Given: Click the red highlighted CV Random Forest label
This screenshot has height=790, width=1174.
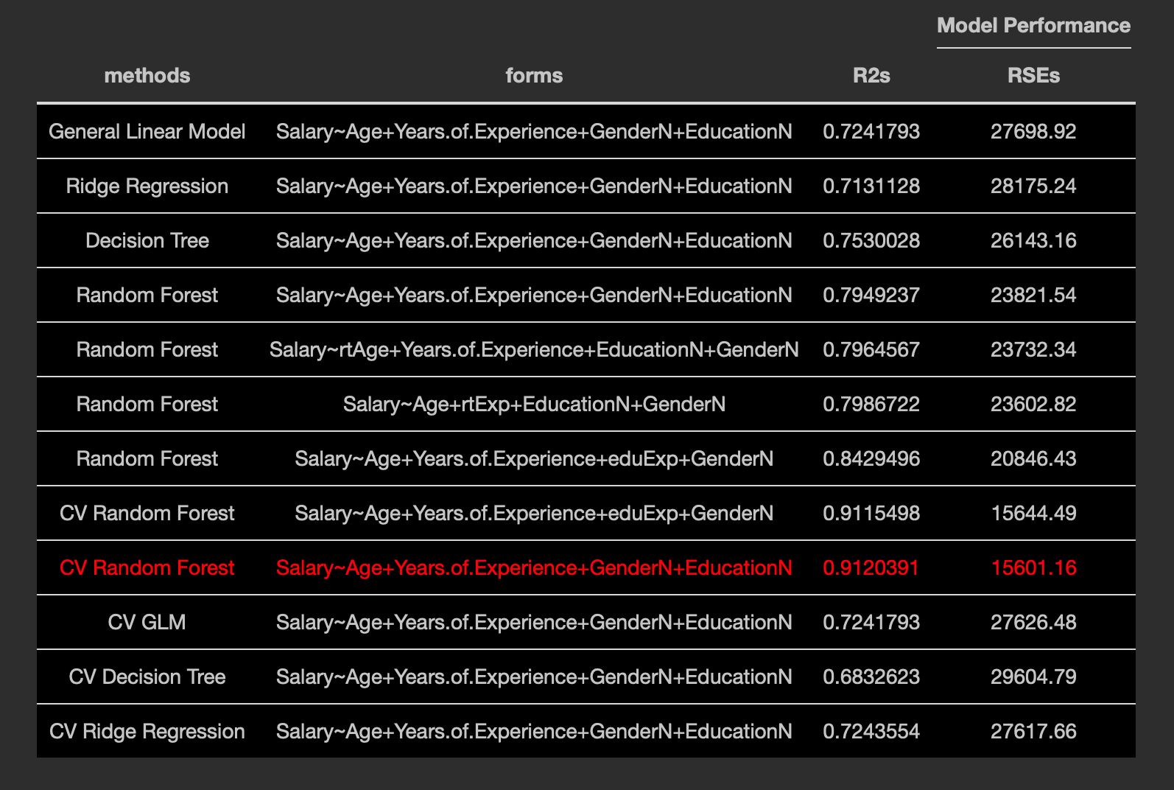Looking at the screenshot, I should pyautogui.click(x=147, y=568).
